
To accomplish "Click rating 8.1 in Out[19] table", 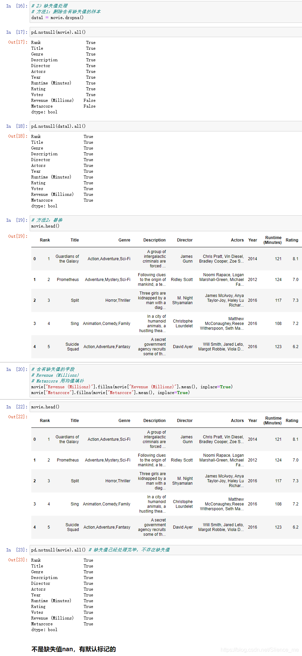I will point(296,259).
